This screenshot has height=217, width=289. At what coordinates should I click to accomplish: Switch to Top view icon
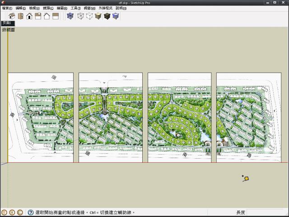pos(21,16)
